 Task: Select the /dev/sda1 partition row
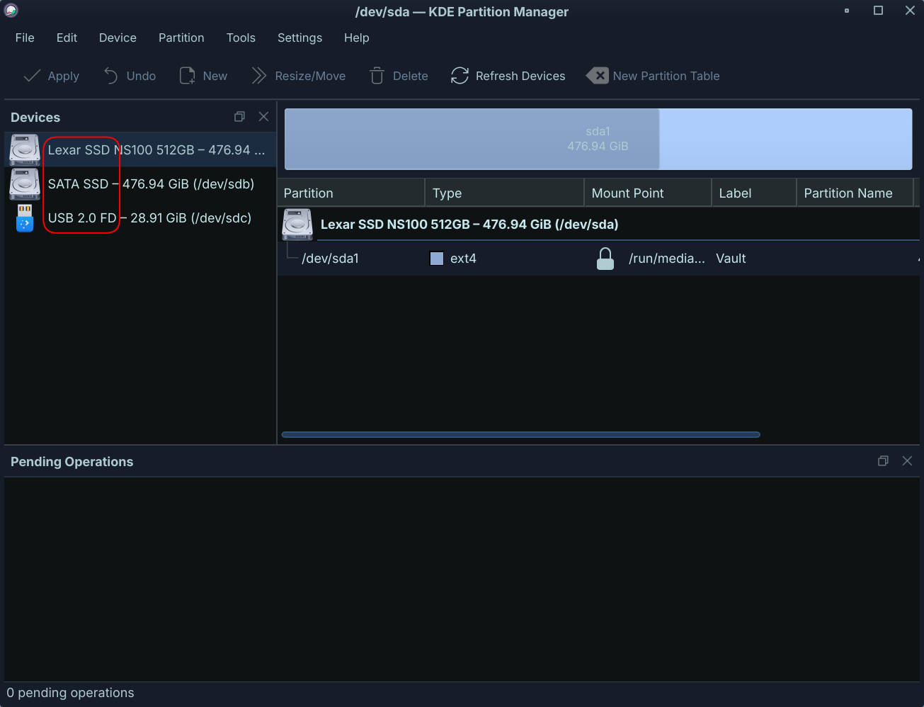click(x=598, y=259)
